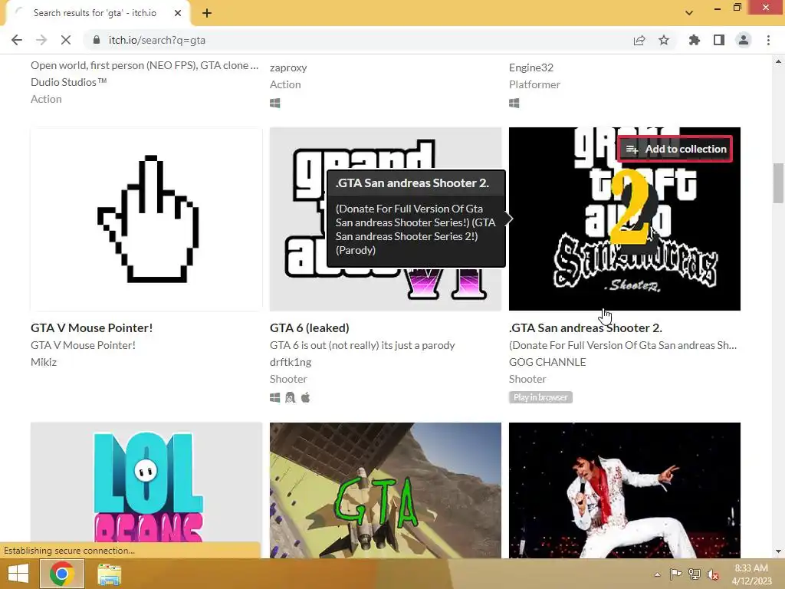Click Windows platform icon under zaproxy
Image resolution: width=785 pixels, height=589 pixels.
(x=275, y=103)
